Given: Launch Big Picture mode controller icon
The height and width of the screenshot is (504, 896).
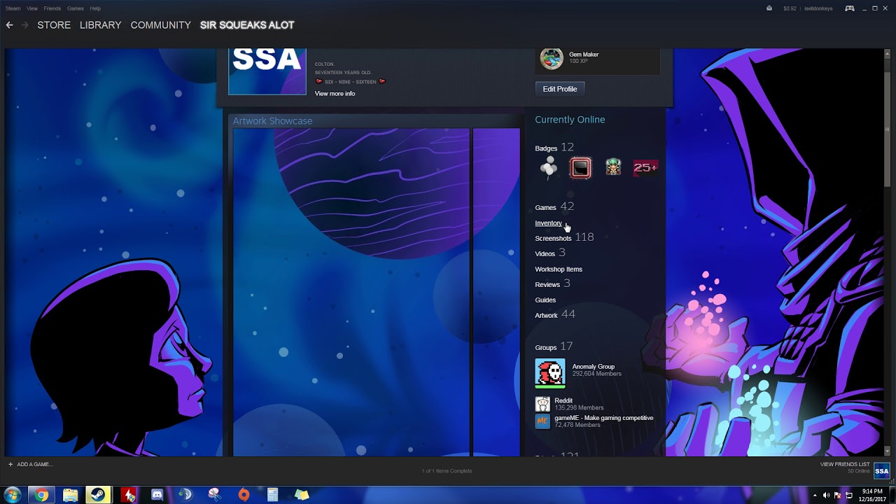Looking at the screenshot, I should pos(849,8).
